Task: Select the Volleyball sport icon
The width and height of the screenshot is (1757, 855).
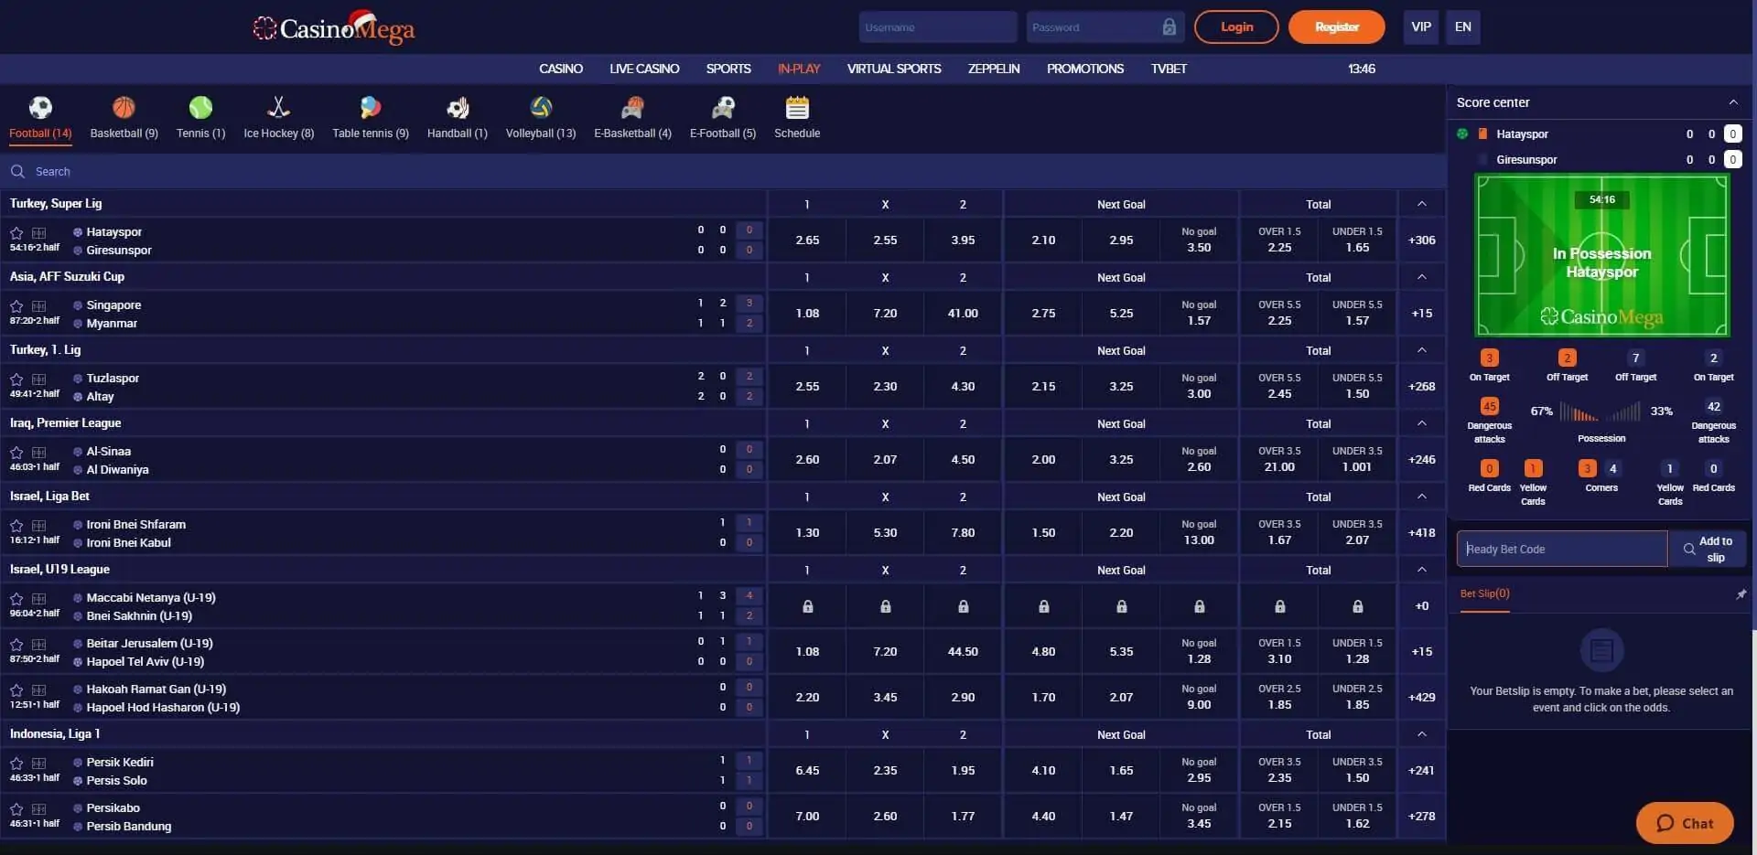Action: [x=540, y=107]
